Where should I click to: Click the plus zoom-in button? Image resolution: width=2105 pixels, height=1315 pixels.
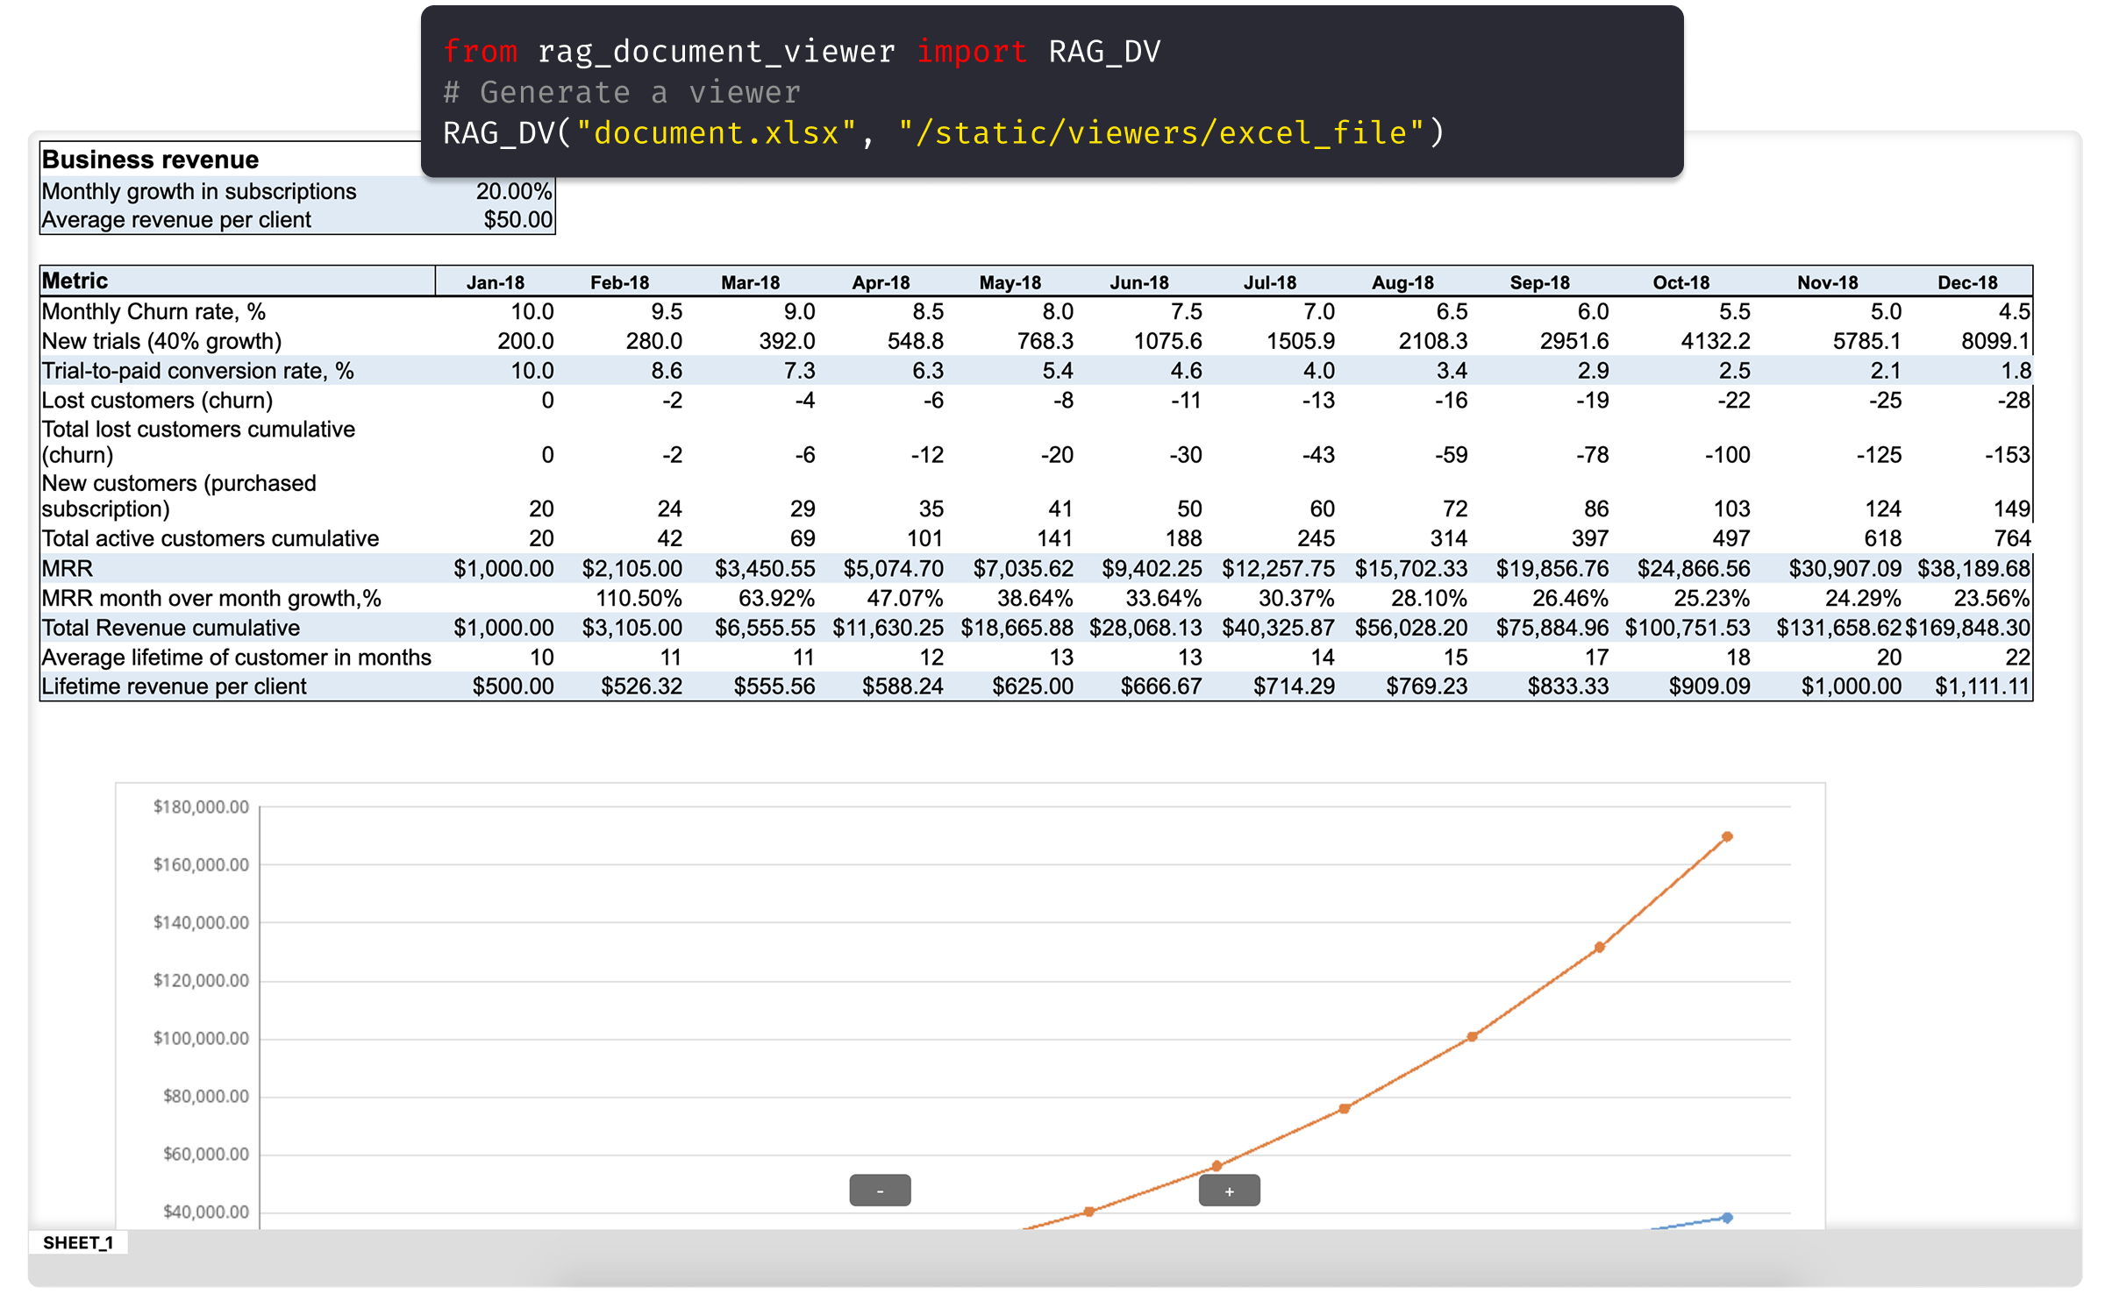(x=1229, y=1191)
